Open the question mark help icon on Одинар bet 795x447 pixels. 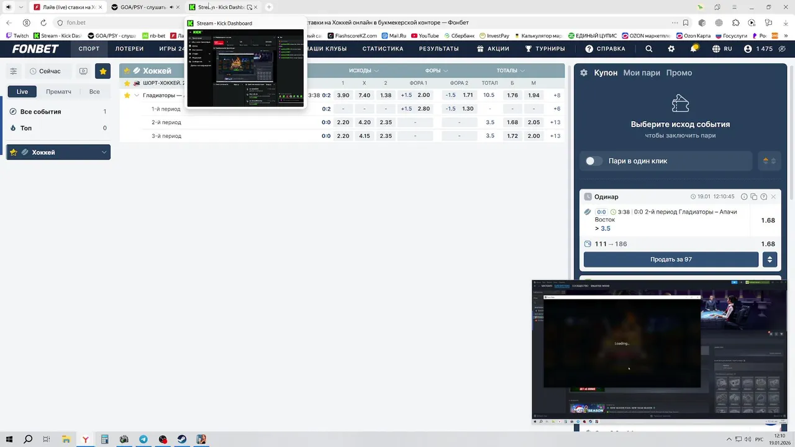click(763, 197)
